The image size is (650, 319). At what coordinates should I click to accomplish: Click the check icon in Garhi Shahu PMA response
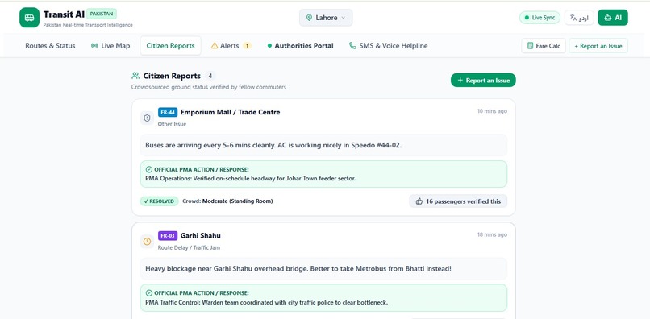pyautogui.click(x=149, y=293)
